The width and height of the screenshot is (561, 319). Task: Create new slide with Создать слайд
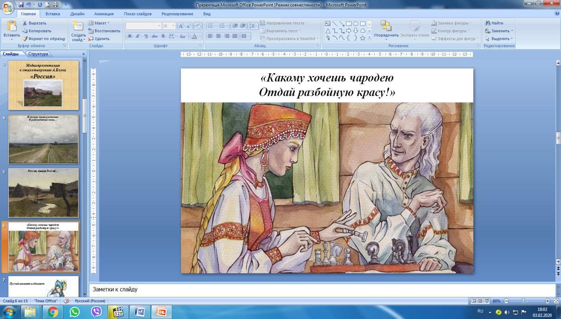click(x=79, y=31)
